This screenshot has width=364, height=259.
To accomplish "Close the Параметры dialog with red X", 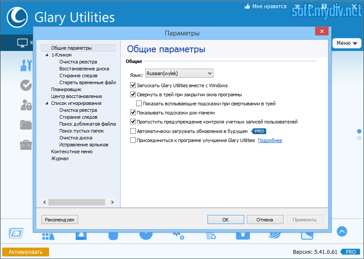I will (322, 32).
